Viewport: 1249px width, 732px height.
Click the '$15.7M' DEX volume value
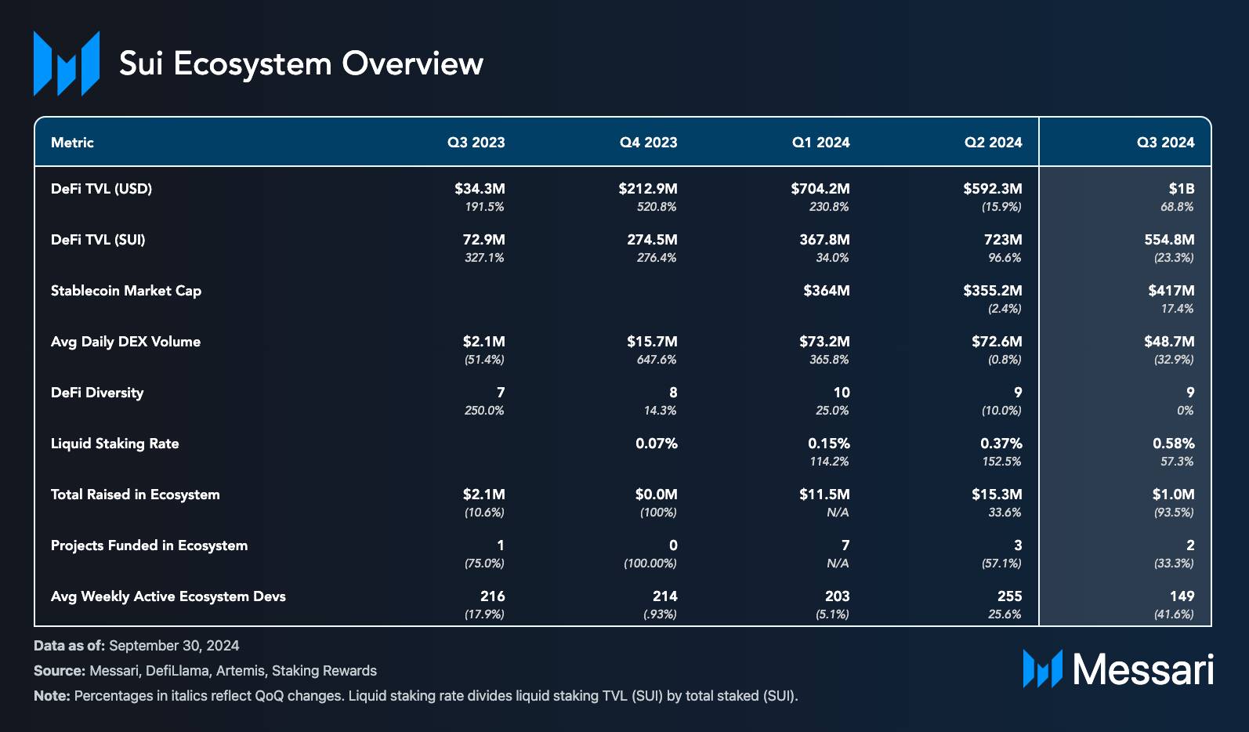click(652, 342)
